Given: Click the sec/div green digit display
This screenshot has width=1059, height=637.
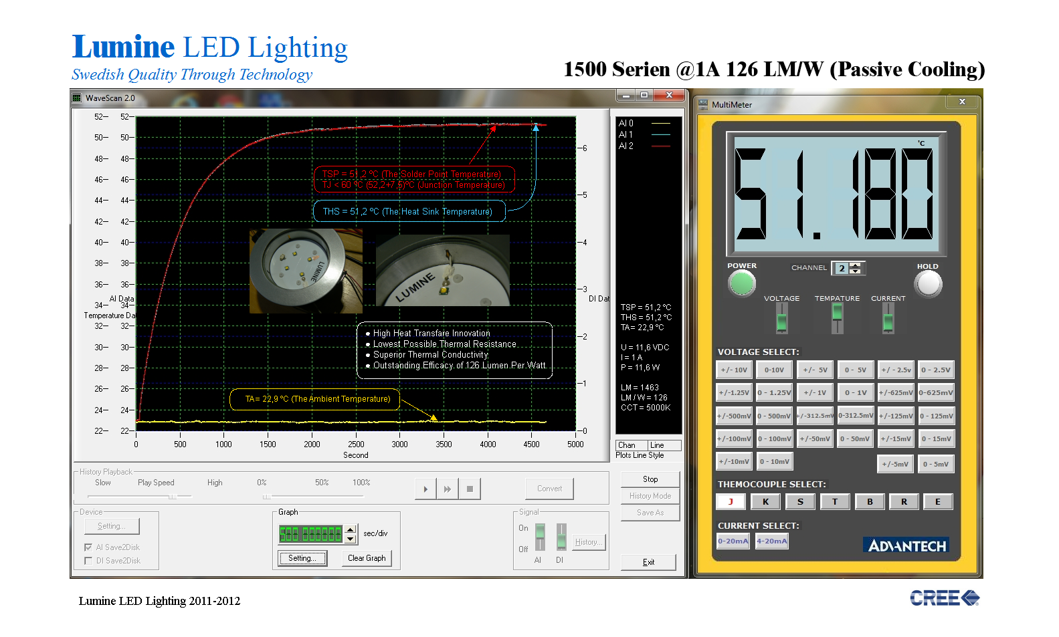Looking at the screenshot, I should pyautogui.click(x=311, y=534).
